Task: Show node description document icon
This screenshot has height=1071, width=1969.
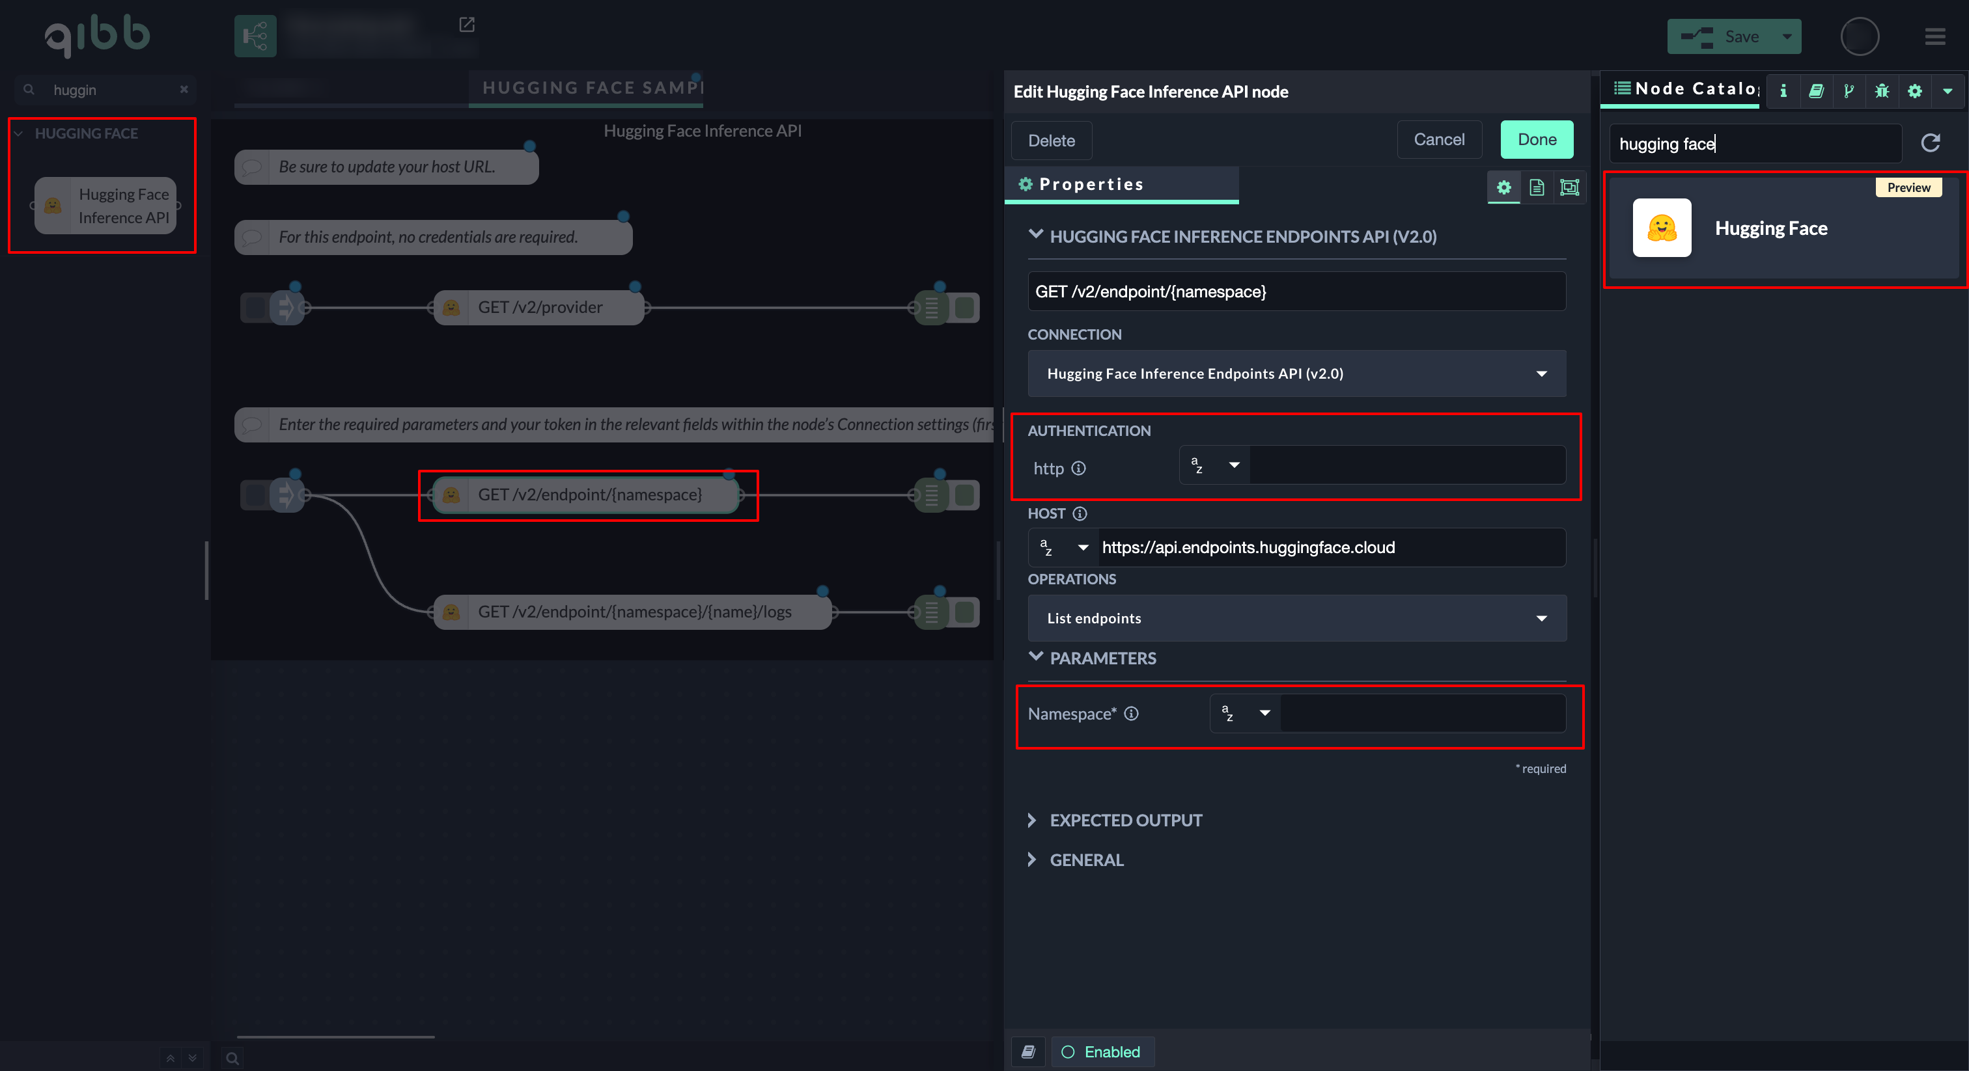Action: pos(1537,187)
